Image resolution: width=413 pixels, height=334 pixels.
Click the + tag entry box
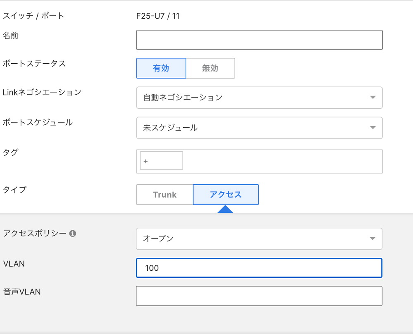(x=162, y=161)
